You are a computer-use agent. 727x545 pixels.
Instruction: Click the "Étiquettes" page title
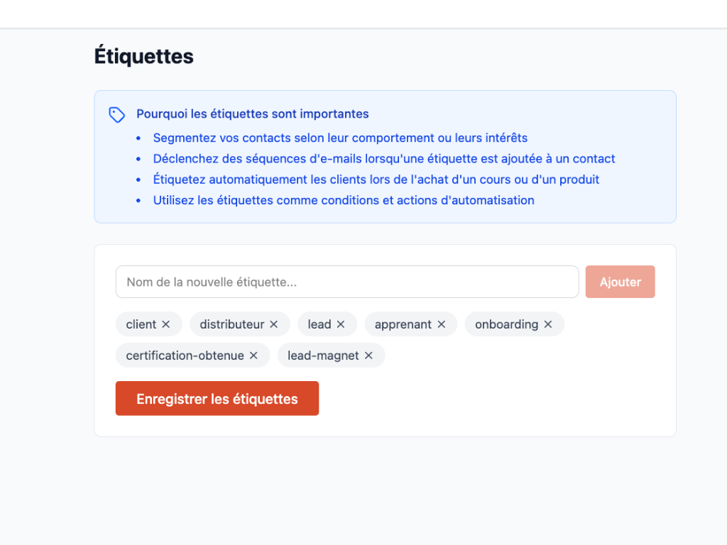coord(143,55)
